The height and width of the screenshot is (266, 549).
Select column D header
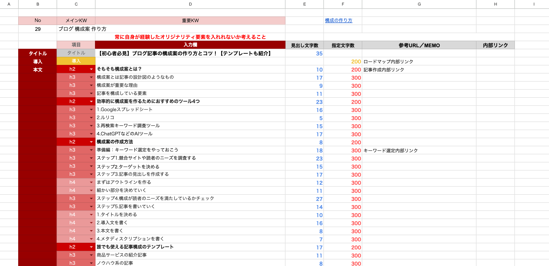pos(190,4)
